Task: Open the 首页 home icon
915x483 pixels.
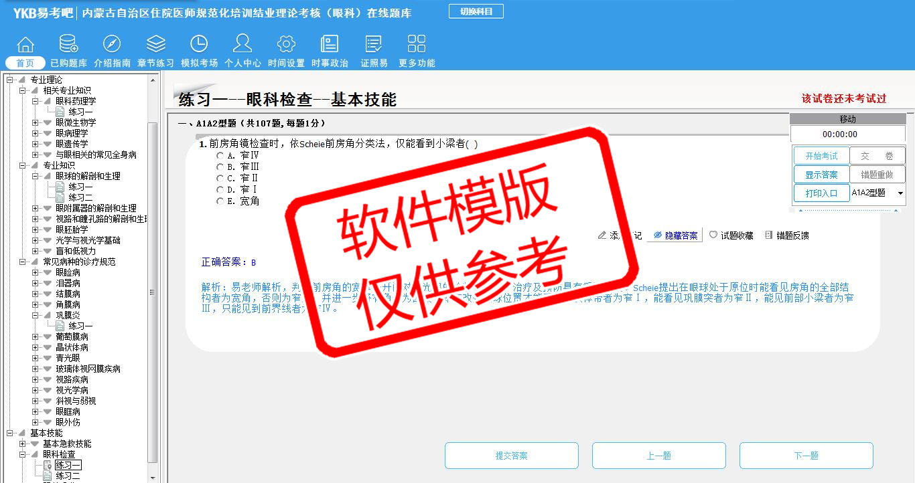Action: pyautogui.click(x=25, y=45)
